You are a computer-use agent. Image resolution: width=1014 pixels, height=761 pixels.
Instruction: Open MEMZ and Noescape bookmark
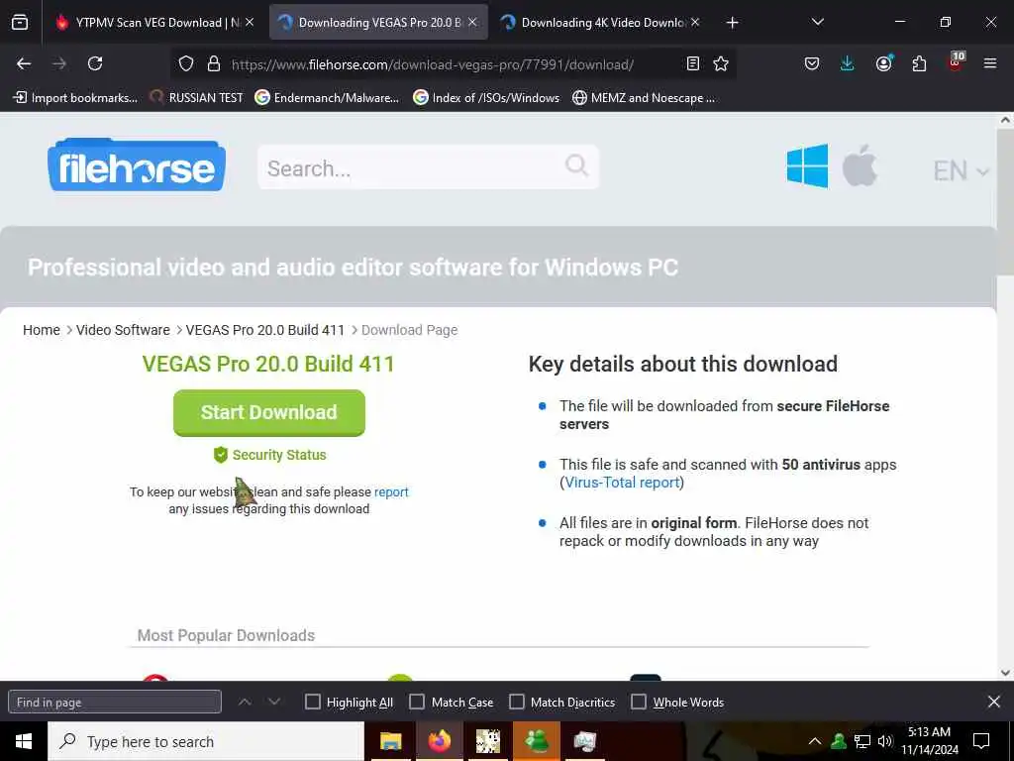click(x=644, y=98)
